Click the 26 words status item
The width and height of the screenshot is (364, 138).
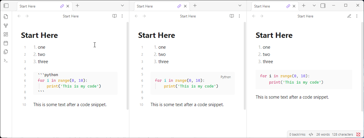tap(323, 134)
